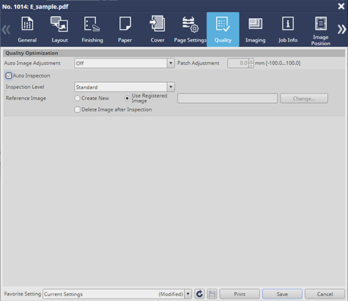Click the Save button
The image size is (348, 301).
(x=282, y=294)
